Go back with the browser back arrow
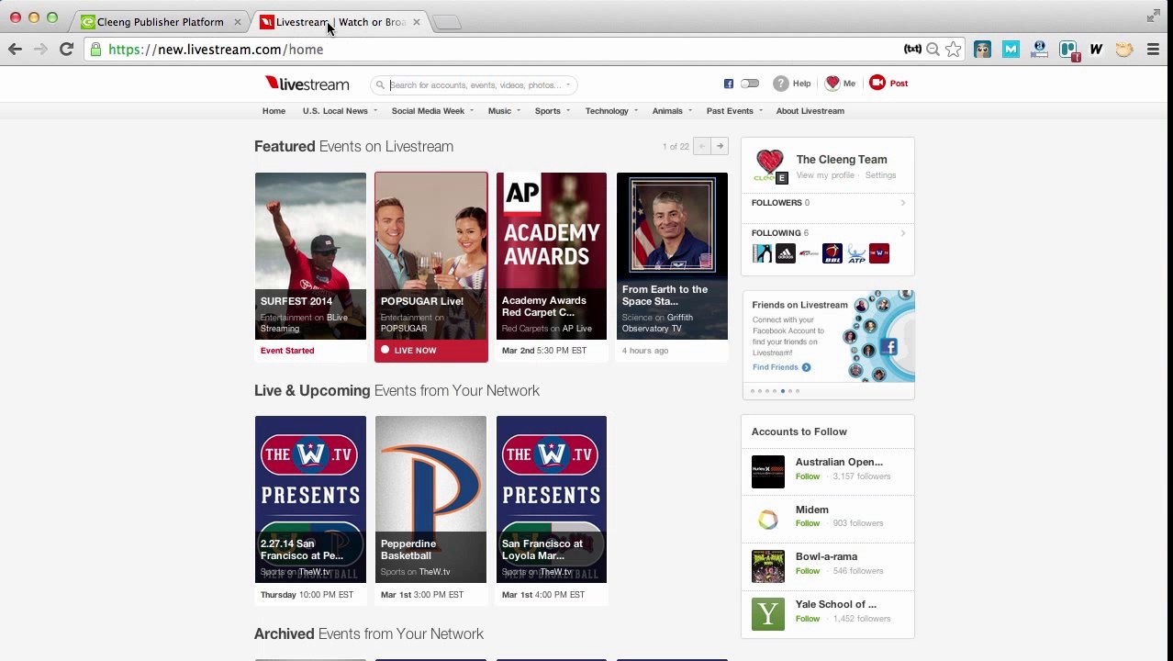1173x661 pixels. (x=15, y=50)
